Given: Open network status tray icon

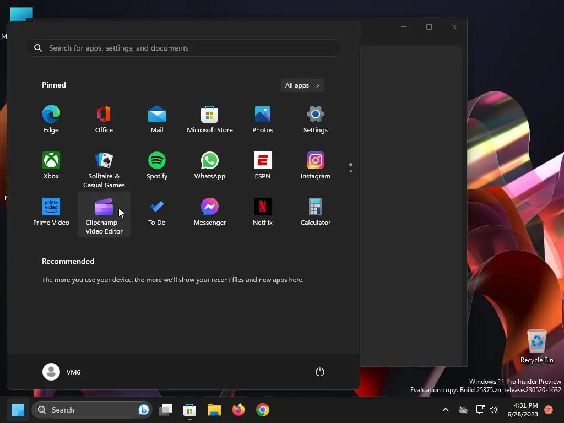Looking at the screenshot, I should 480,410.
